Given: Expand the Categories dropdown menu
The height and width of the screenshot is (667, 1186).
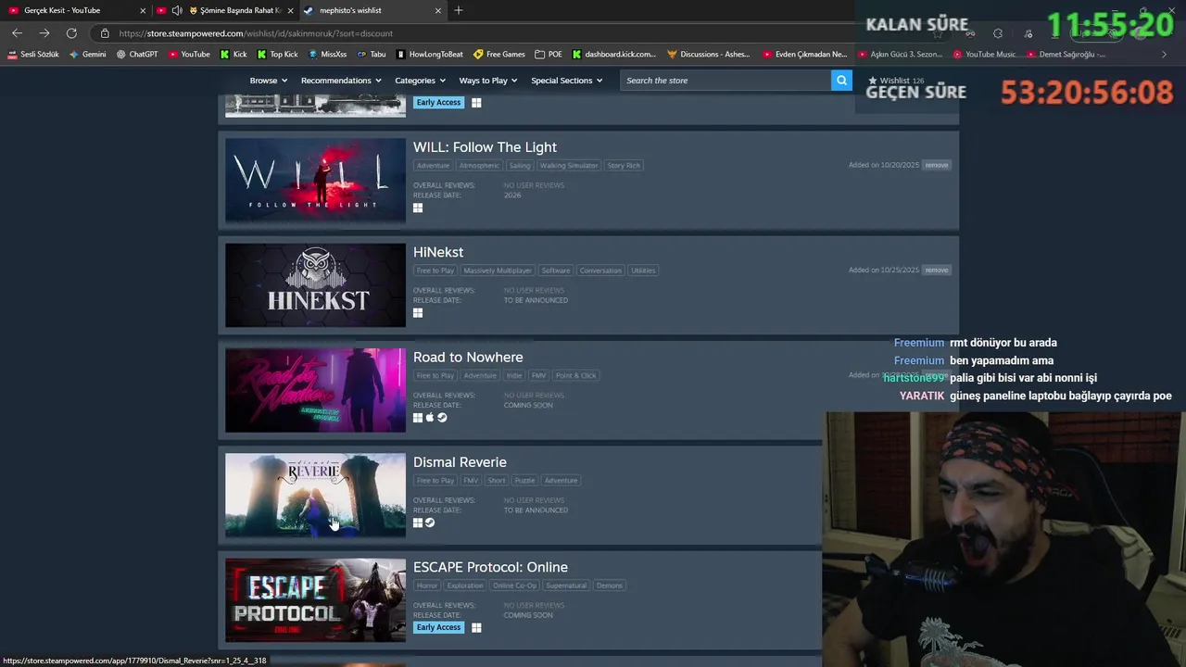Looking at the screenshot, I should click(420, 81).
